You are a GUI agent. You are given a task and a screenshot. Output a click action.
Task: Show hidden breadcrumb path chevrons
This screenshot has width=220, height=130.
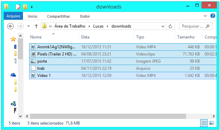[x=50, y=26]
